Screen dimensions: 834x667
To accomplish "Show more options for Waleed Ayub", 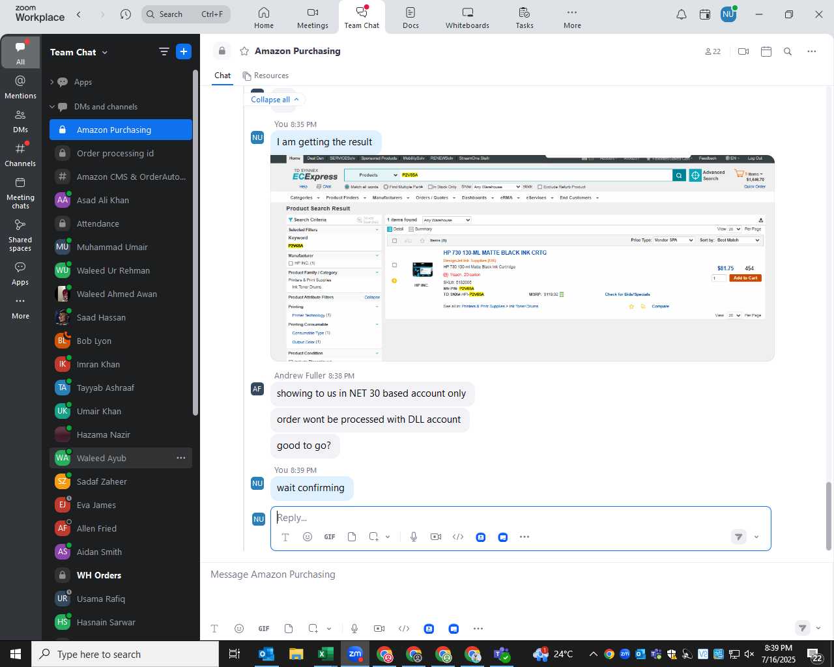I will (181, 458).
